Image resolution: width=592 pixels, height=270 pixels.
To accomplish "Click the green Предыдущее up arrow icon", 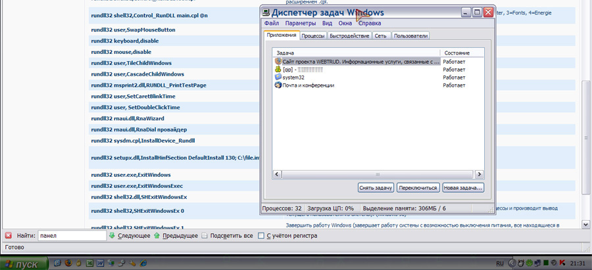I will 157,235.
